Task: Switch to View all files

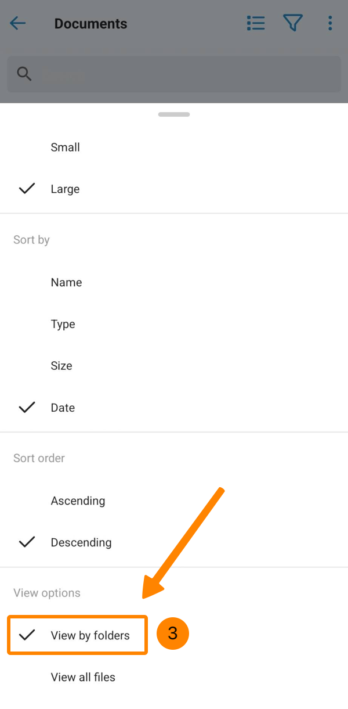Action: (x=83, y=677)
